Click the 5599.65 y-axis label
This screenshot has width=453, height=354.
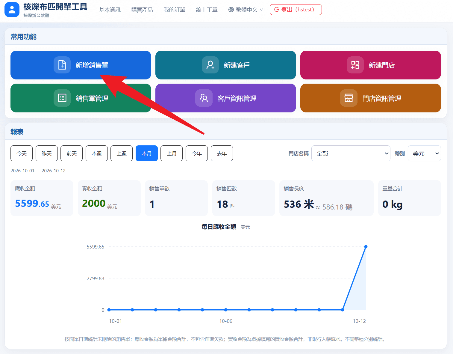point(96,247)
